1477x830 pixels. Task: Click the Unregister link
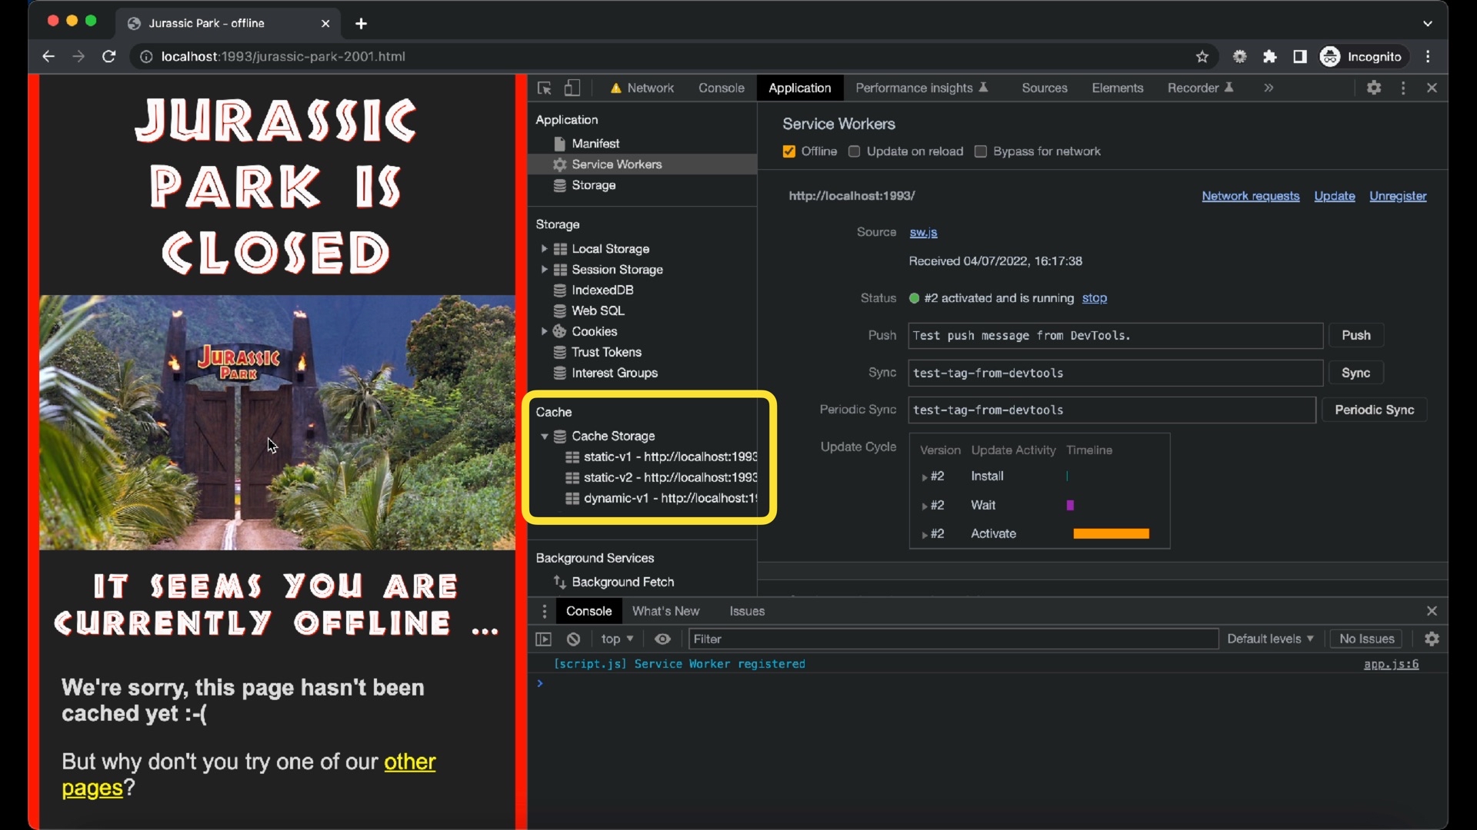coord(1398,196)
